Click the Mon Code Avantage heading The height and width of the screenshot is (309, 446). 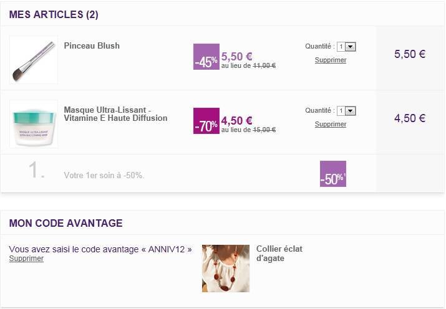point(65,223)
